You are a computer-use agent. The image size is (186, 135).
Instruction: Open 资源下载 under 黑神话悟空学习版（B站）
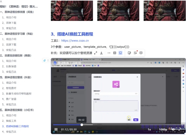click(x=9, y=45)
